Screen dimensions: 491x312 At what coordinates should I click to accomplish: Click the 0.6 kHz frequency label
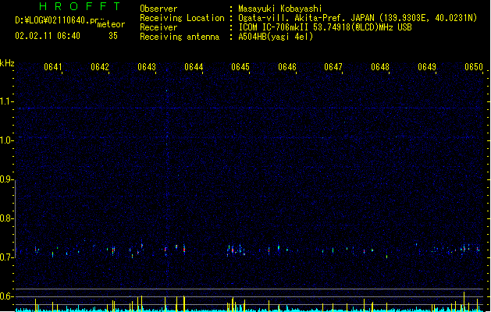6,296
